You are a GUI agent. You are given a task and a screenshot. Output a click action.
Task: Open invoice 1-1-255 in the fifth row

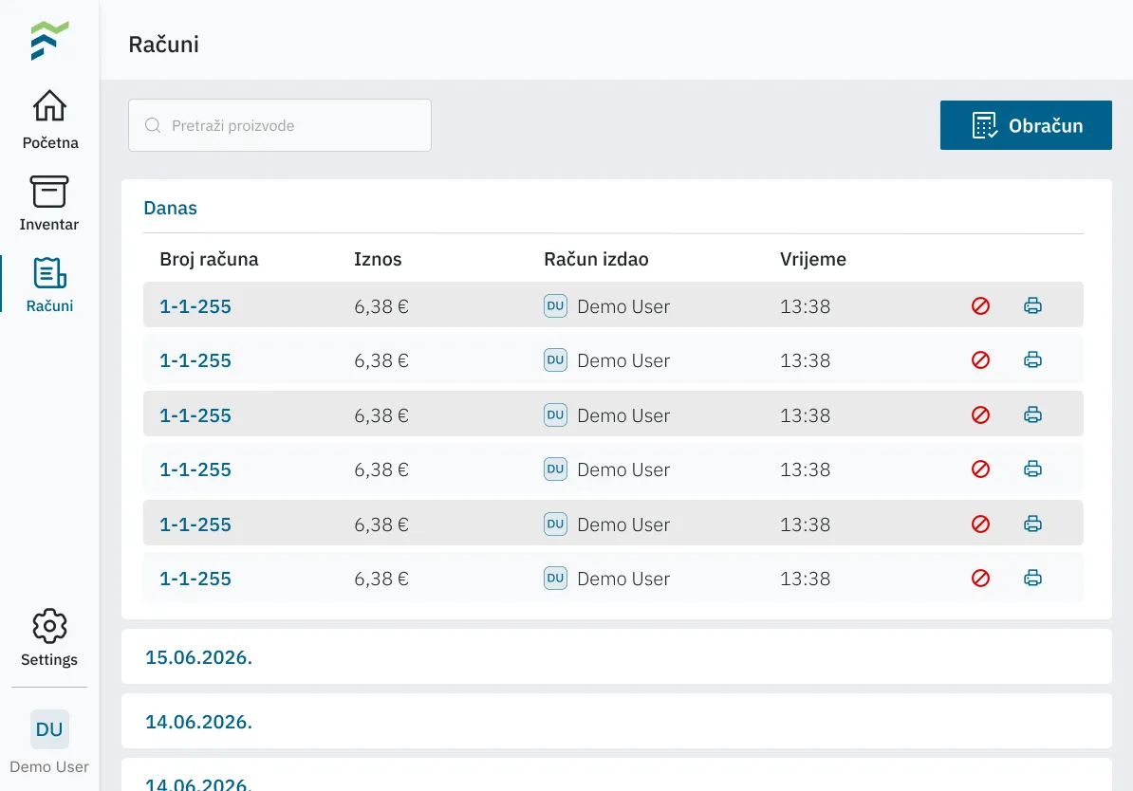(x=195, y=524)
